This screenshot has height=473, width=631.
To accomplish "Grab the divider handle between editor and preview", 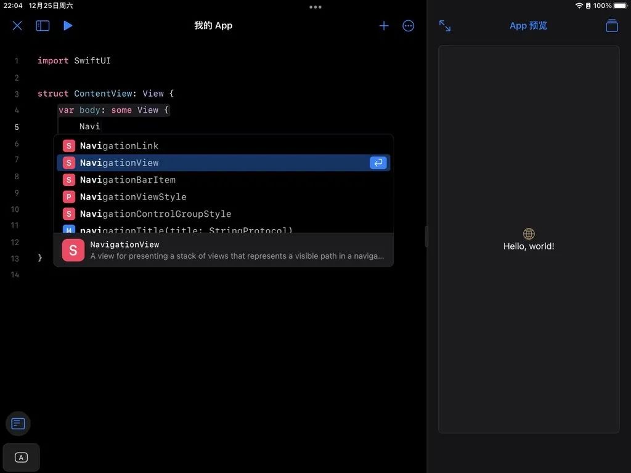I will pyautogui.click(x=426, y=236).
